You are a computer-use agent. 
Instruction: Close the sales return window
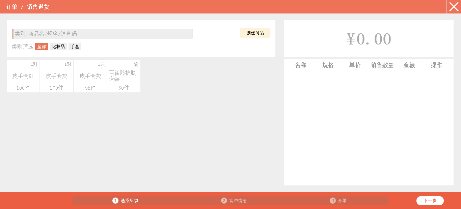point(454,7)
